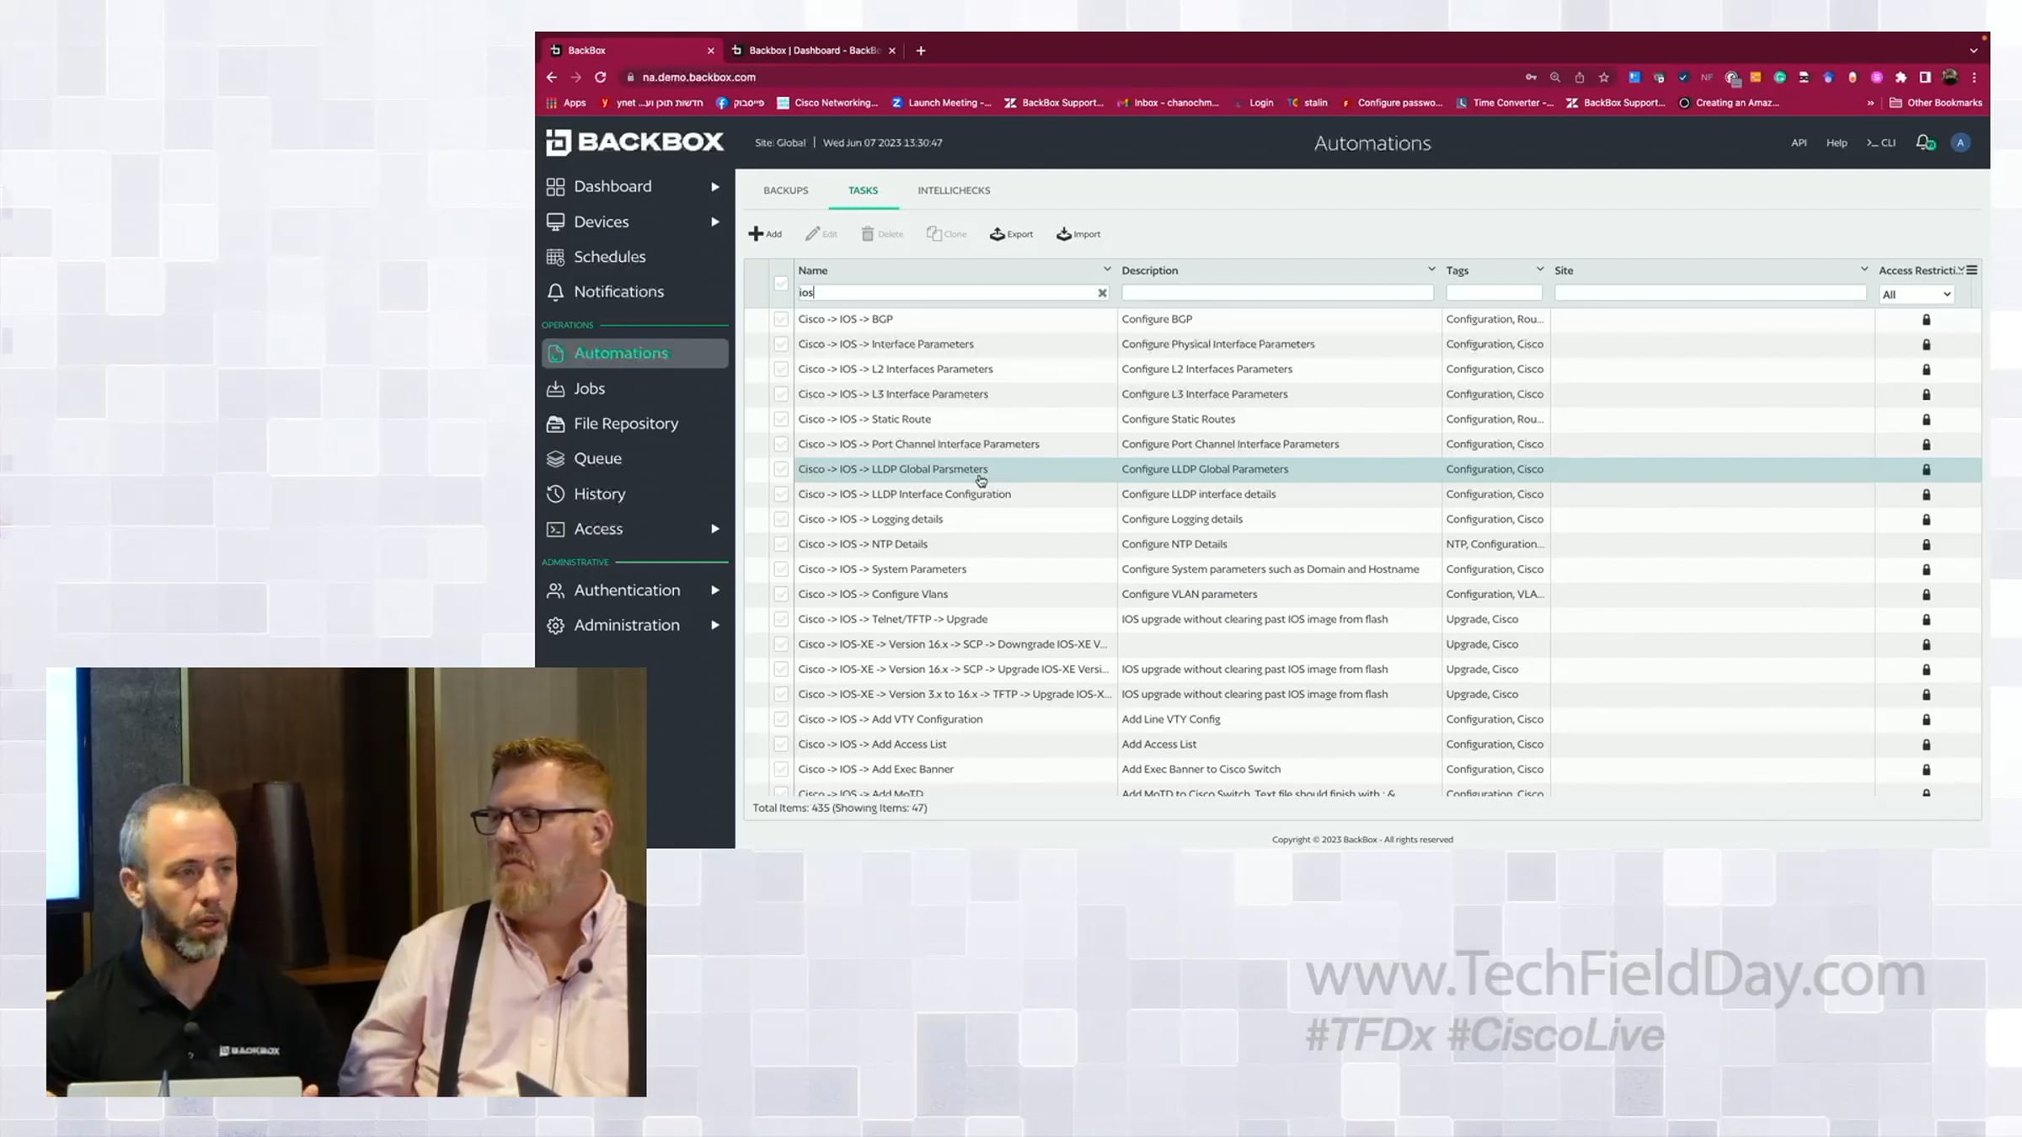Click the Export toolbar icon
Image resolution: width=2022 pixels, height=1137 pixels.
click(x=998, y=233)
